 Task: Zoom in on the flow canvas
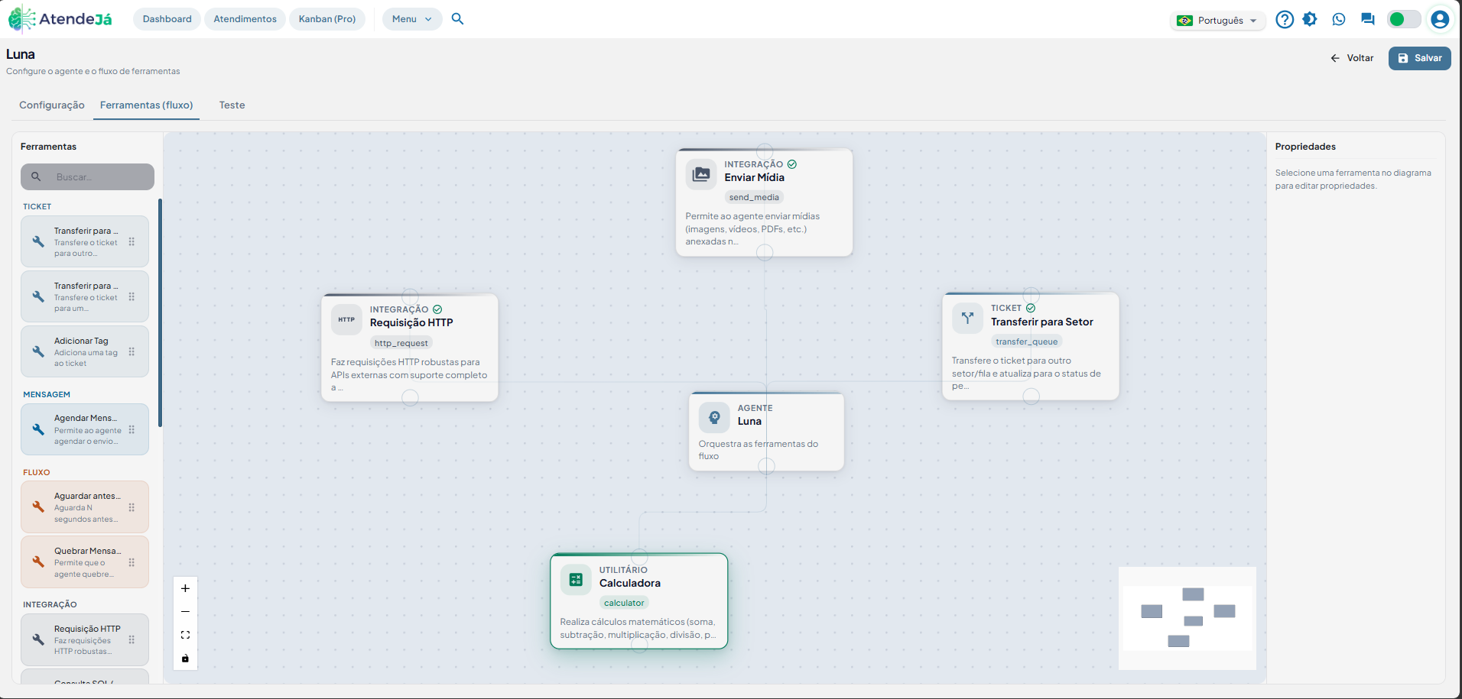pyautogui.click(x=185, y=588)
